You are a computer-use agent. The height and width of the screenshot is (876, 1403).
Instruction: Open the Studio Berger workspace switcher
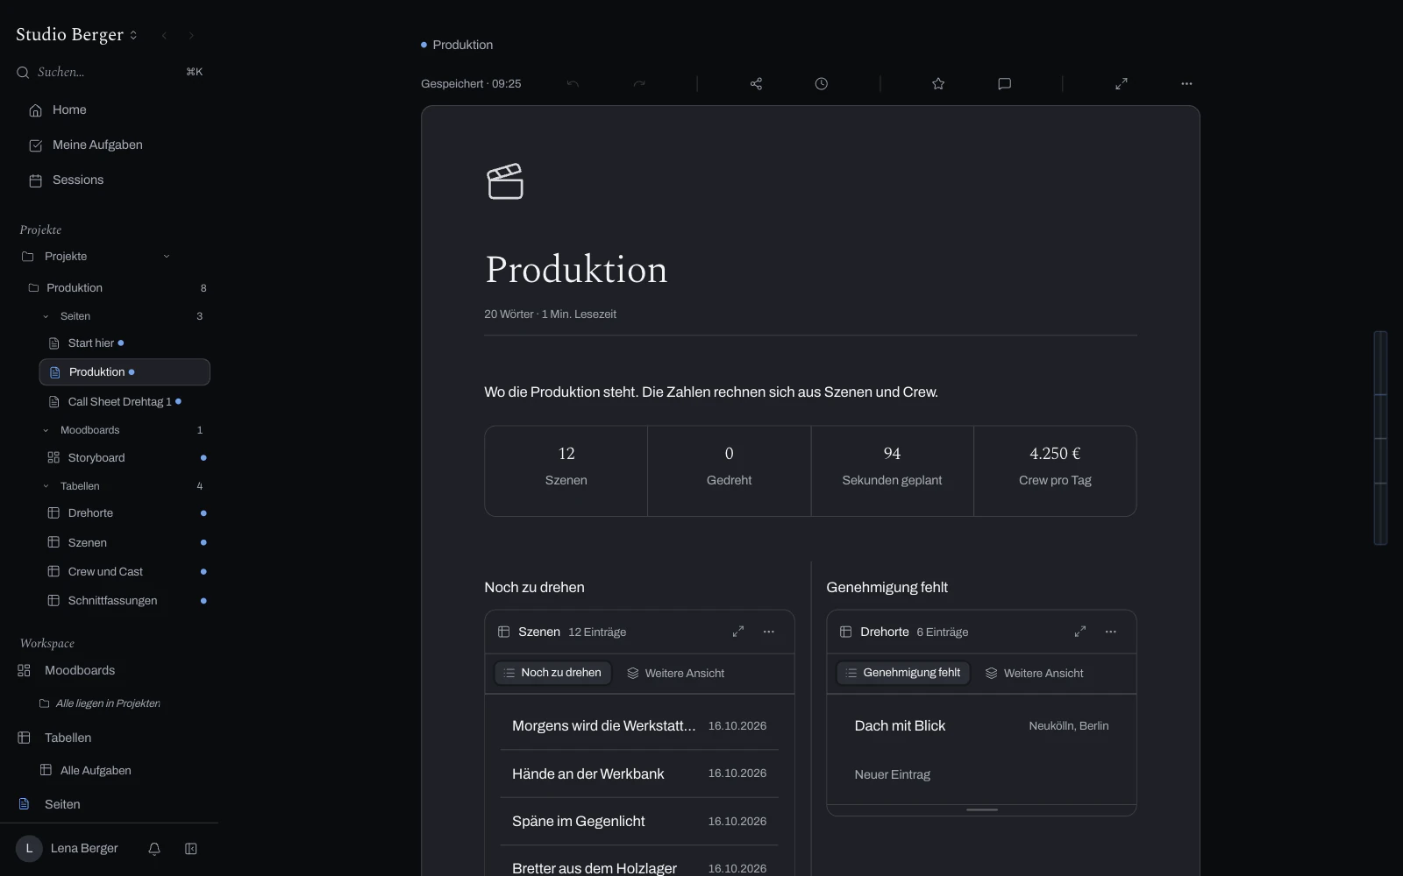(77, 35)
